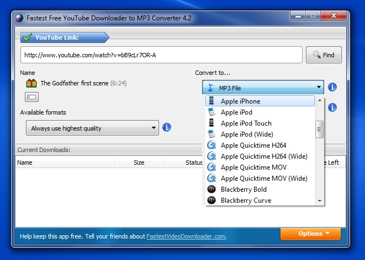The width and height of the screenshot is (365, 260).
Task: Close the downloader window
Action: (x=334, y=16)
